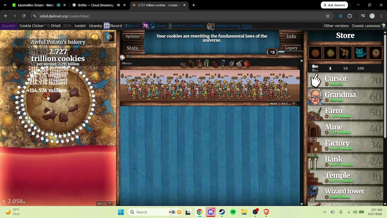Screen dimensions: 387x218
Task: Open Steam from the taskbar
Action: tap(222, 212)
